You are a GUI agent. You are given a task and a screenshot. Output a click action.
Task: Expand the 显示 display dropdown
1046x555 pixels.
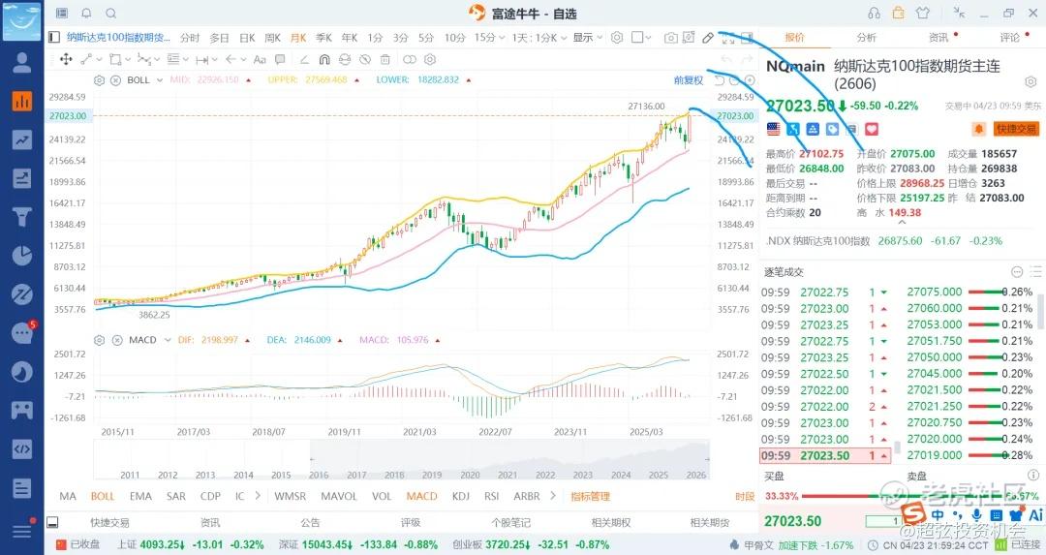tap(586, 38)
